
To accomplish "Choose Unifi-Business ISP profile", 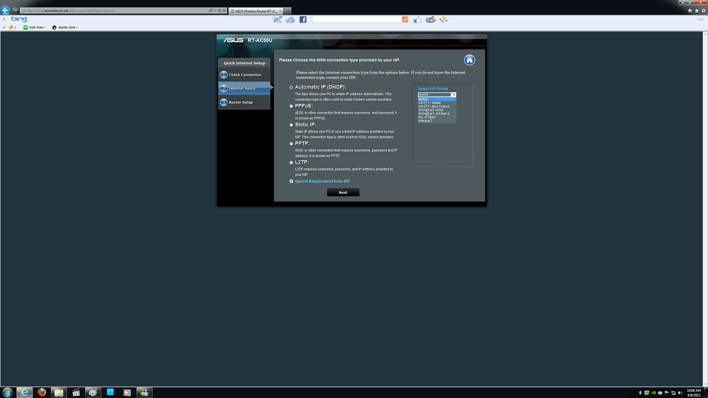I will [437, 107].
